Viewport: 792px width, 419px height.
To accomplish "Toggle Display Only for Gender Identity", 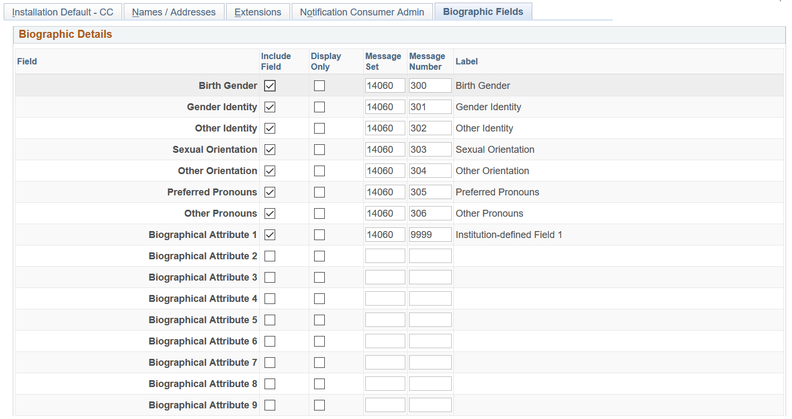I will tap(319, 107).
